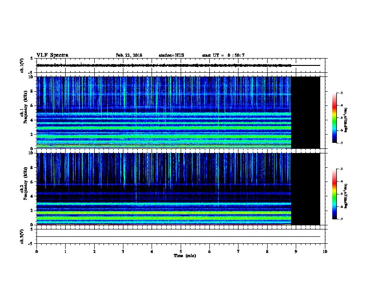Select the ch.1 "Frequency (kHz)" axis label
366x282 pixels.
(x=25, y=107)
